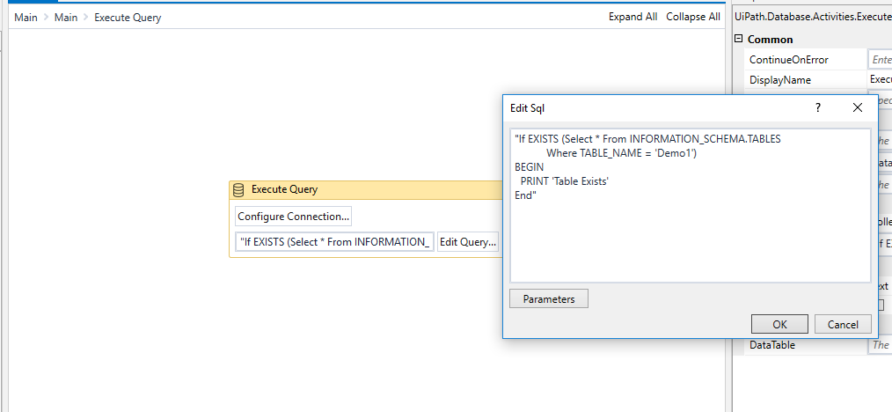The width and height of the screenshot is (892, 412).
Task: Select the Execute Query breadcrumb
Action: tap(128, 18)
